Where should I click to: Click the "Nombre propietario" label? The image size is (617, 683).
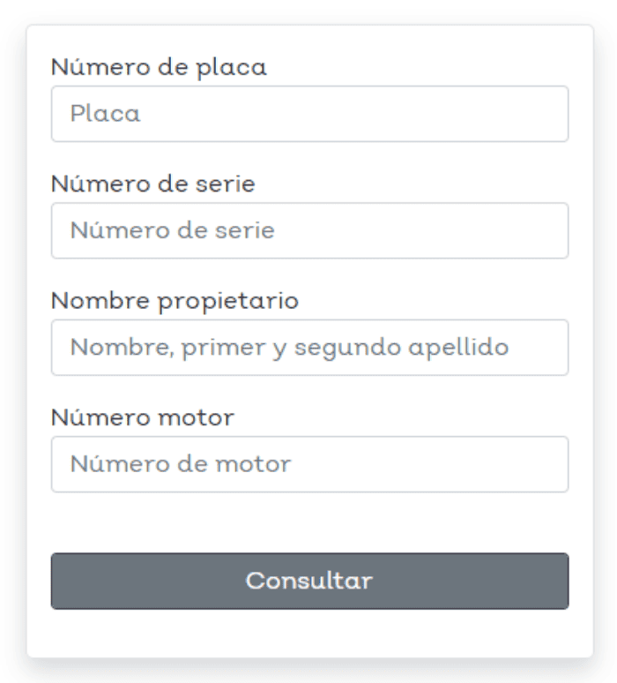coord(175,301)
